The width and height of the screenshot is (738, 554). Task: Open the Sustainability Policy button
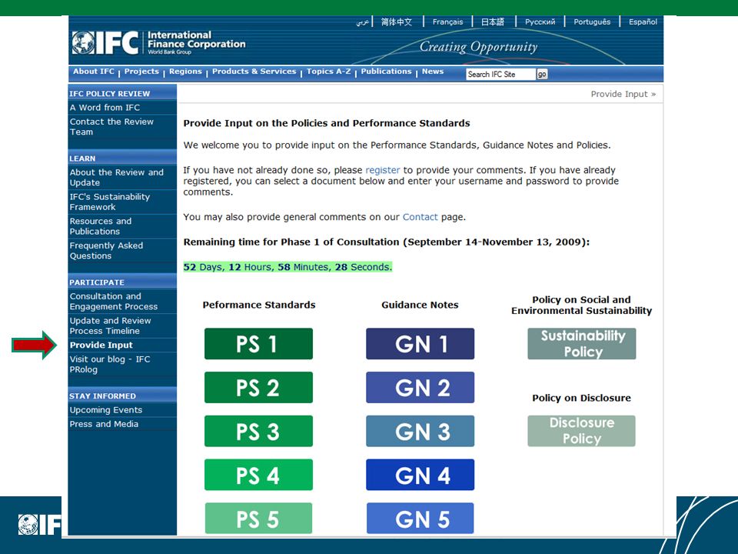(582, 344)
